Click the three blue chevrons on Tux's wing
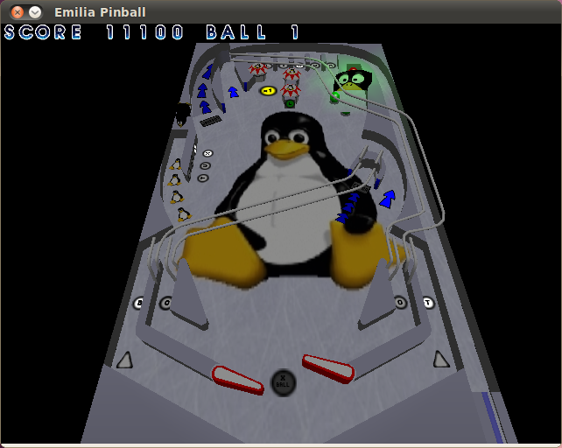This screenshot has width=562, height=448. click(x=348, y=208)
